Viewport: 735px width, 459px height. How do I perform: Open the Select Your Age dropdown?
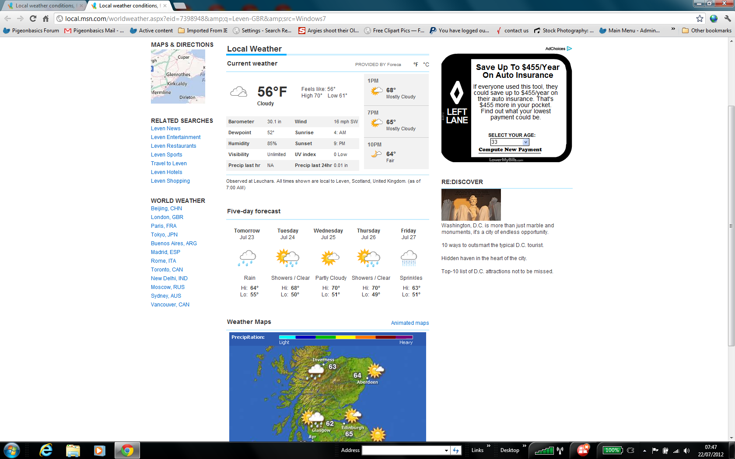click(x=525, y=142)
